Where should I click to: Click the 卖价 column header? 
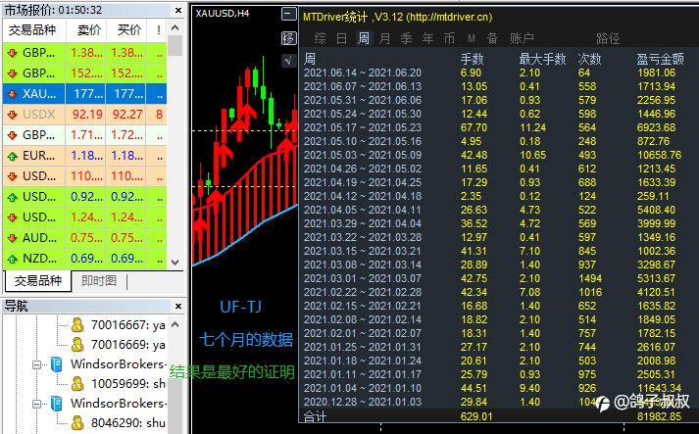(86, 29)
